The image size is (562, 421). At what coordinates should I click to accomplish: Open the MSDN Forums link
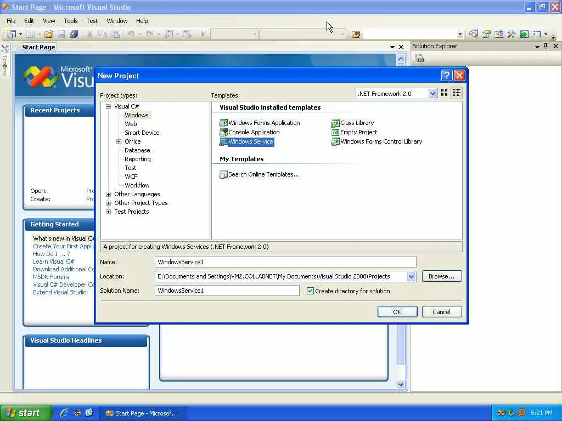[x=51, y=277]
